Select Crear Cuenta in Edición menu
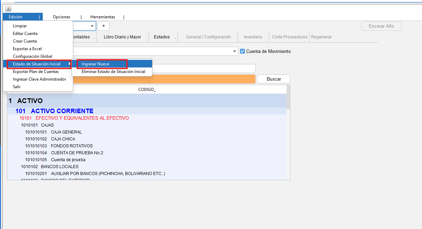 click(x=25, y=41)
